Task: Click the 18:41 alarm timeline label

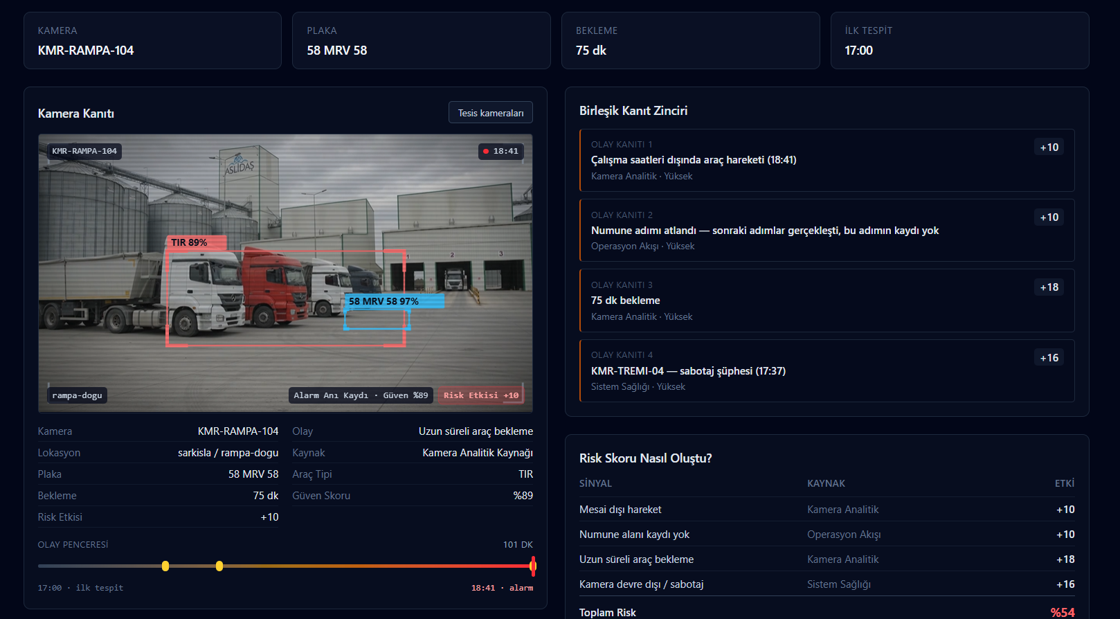Action: pos(502,588)
